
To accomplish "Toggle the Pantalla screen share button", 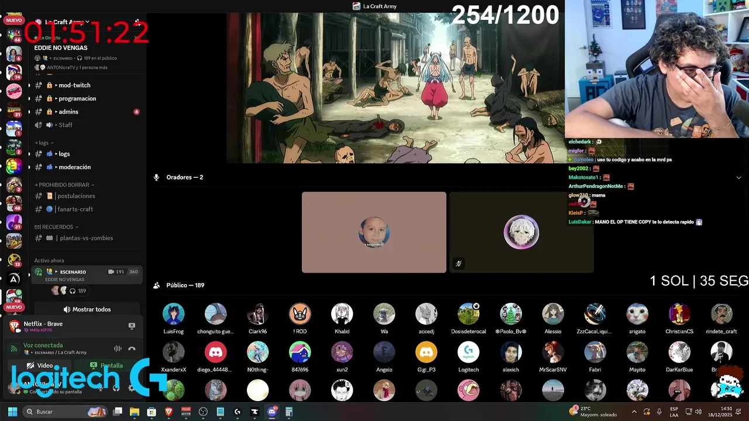I will (x=106, y=365).
